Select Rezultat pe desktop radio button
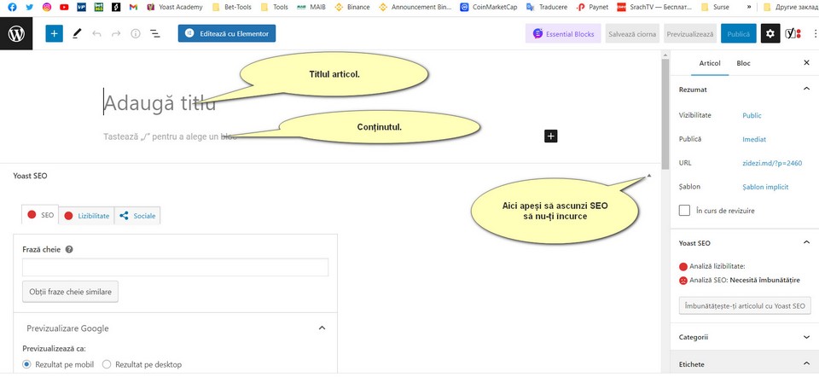 tap(107, 364)
